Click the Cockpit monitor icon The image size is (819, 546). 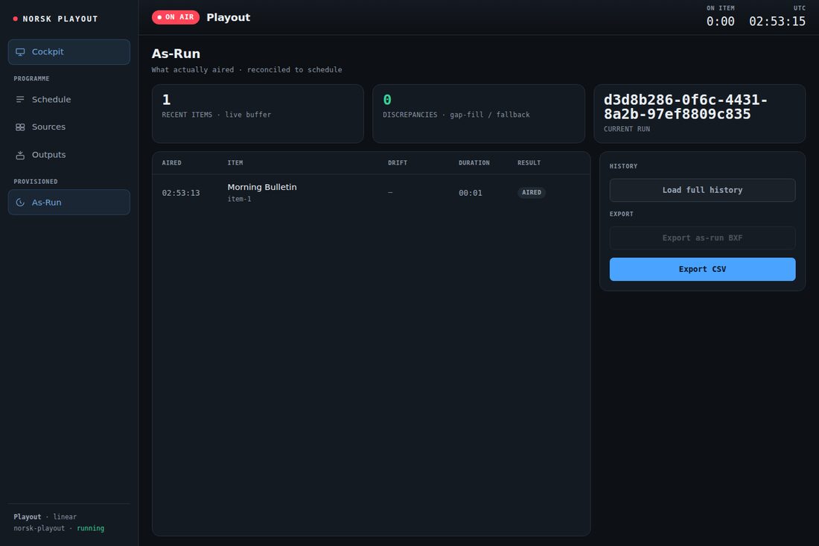(20, 51)
